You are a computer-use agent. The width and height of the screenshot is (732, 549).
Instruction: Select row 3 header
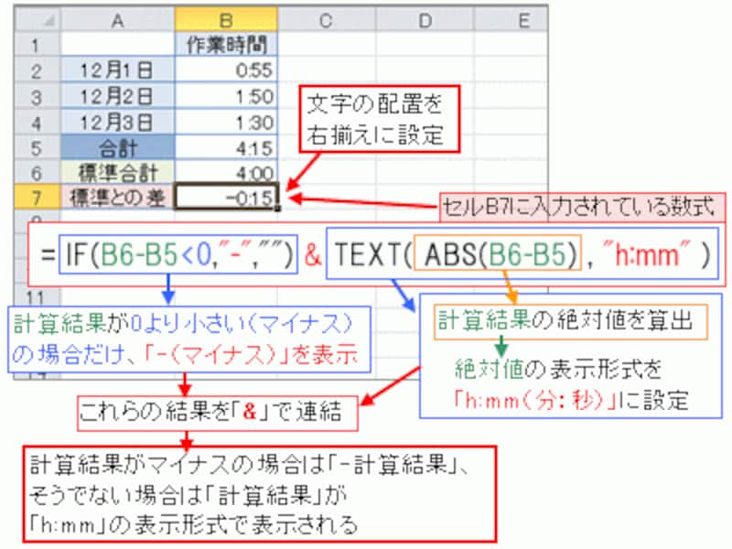38,96
